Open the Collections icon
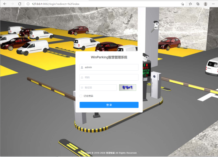 pyautogui.click(x=198, y=4)
